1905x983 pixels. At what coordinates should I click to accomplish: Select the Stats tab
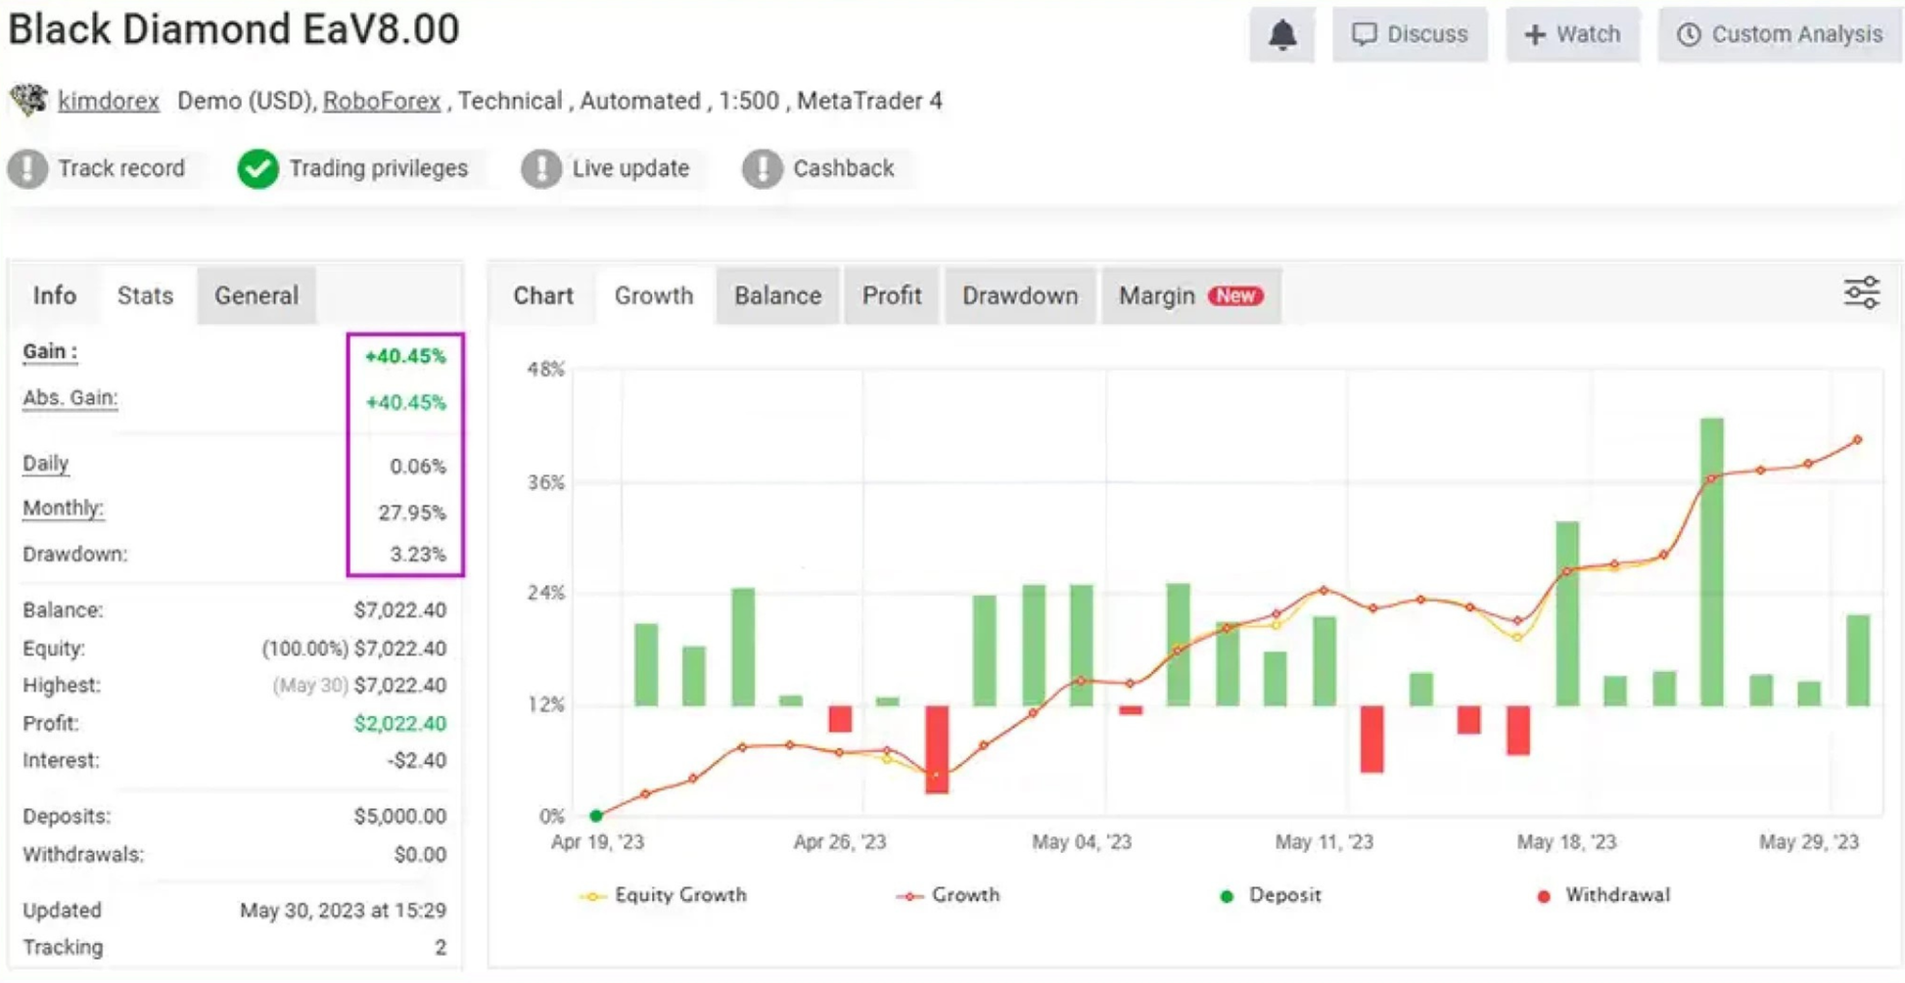[145, 295]
